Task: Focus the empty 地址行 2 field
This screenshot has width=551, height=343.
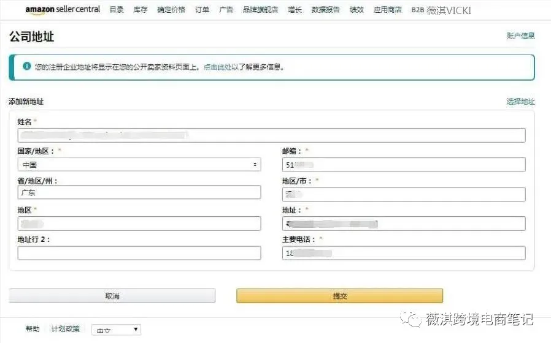Action: tap(139, 253)
